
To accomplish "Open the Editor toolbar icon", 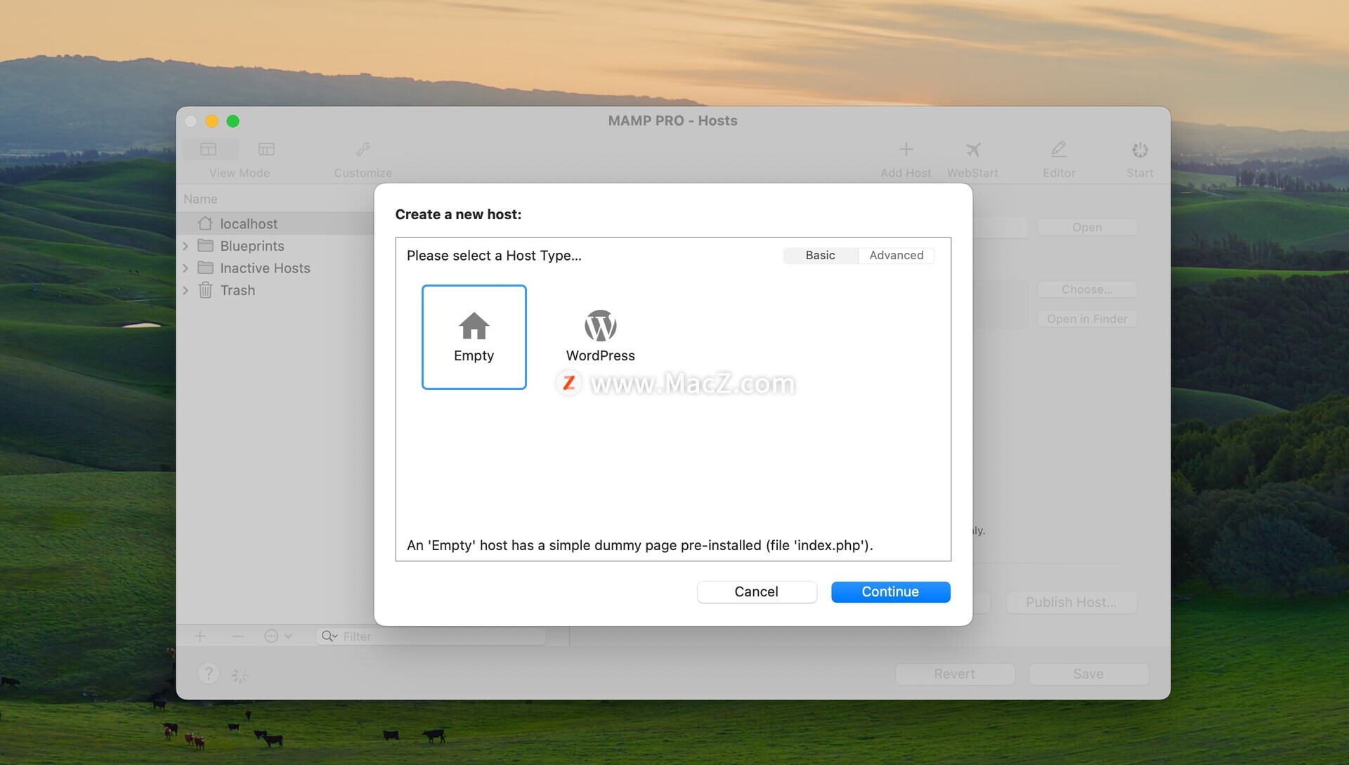I will pos(1058,150).
